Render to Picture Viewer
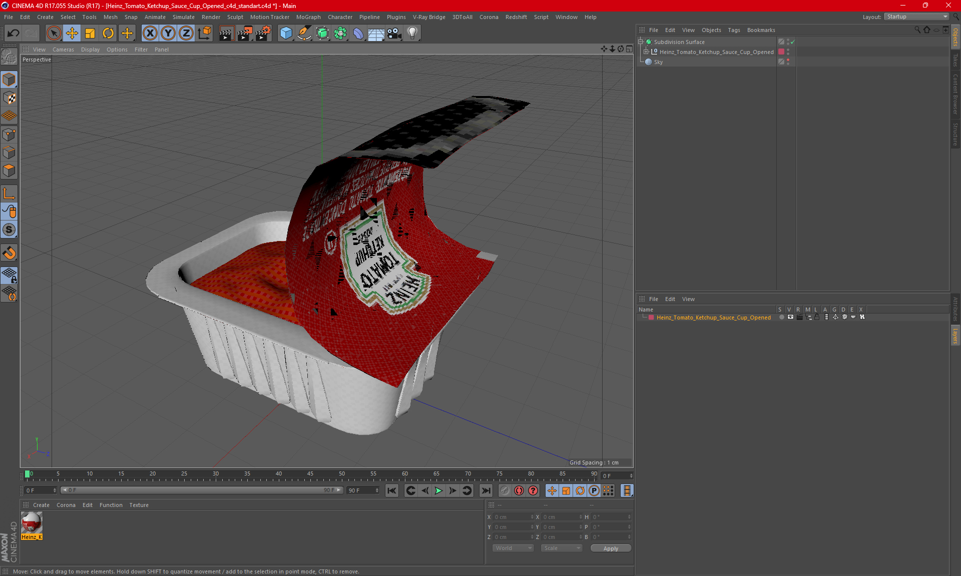Screen dimensions: 961x576 245,33
